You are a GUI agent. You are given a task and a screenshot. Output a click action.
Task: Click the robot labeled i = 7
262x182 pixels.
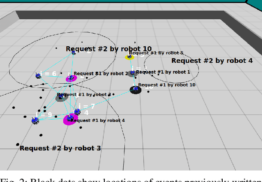coord(77,111)
